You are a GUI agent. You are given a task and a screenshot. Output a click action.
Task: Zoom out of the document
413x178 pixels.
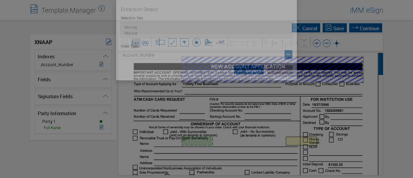click(327, 44)
